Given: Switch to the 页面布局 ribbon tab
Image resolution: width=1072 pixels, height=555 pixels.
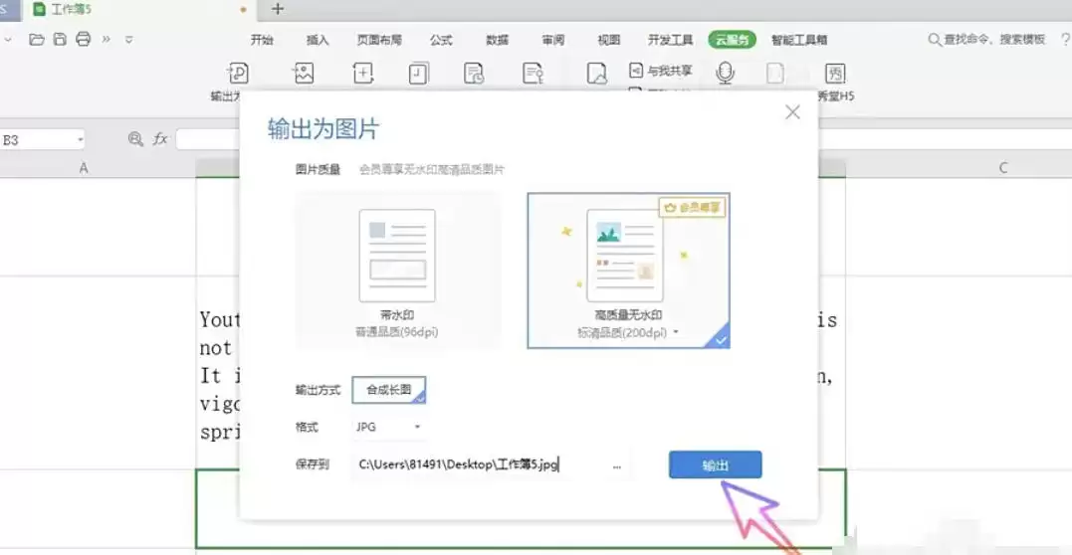Looking at the screenshot, I should [379, 40].
